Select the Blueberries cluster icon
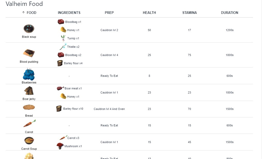262x159 pixels. click(29, 74)
